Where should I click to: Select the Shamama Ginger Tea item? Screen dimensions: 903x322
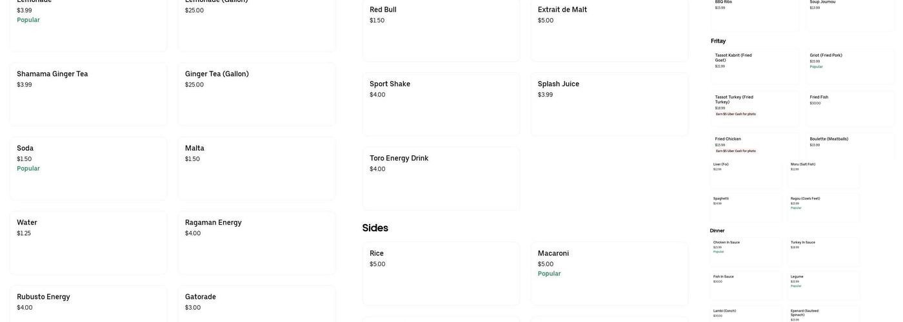[x=88, y=93]
